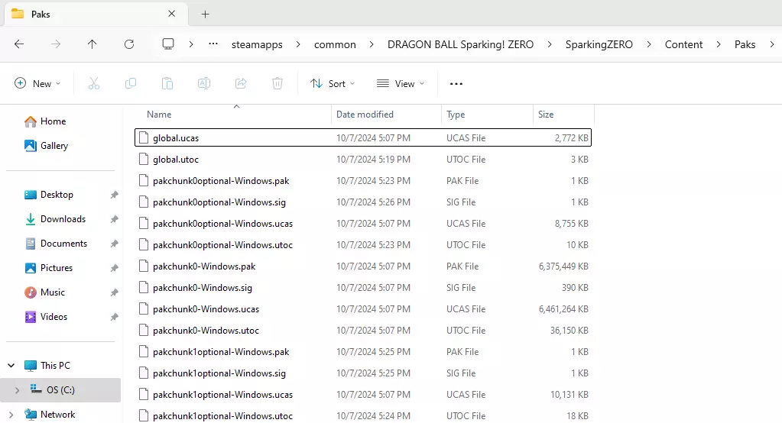This screenshot has width=782, height=423.
Task: Select pakchunk1optional-Windows.sig file
Action: point(363,373)
